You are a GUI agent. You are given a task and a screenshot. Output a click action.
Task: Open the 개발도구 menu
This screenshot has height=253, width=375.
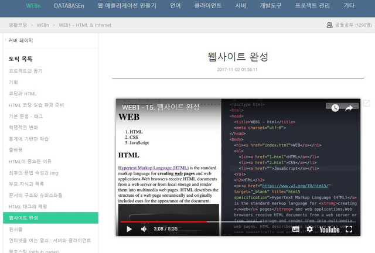271,6
